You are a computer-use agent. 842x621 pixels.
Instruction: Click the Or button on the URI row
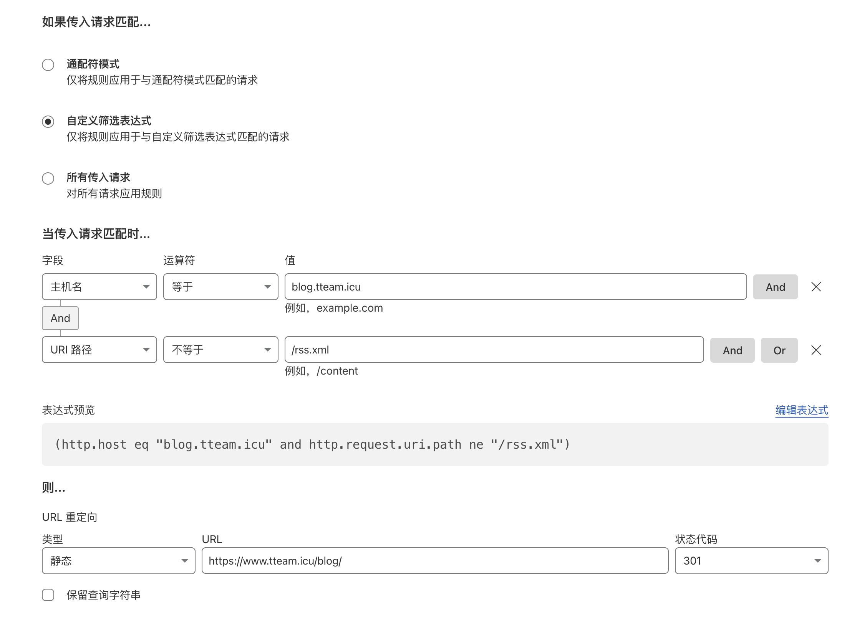(x=779, y=350)
